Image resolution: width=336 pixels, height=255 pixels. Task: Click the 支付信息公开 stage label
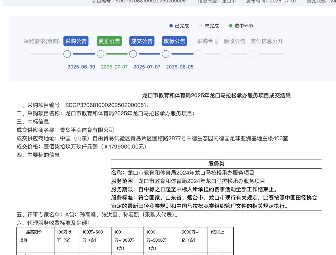pyautogui.click(x=267, y=41)
